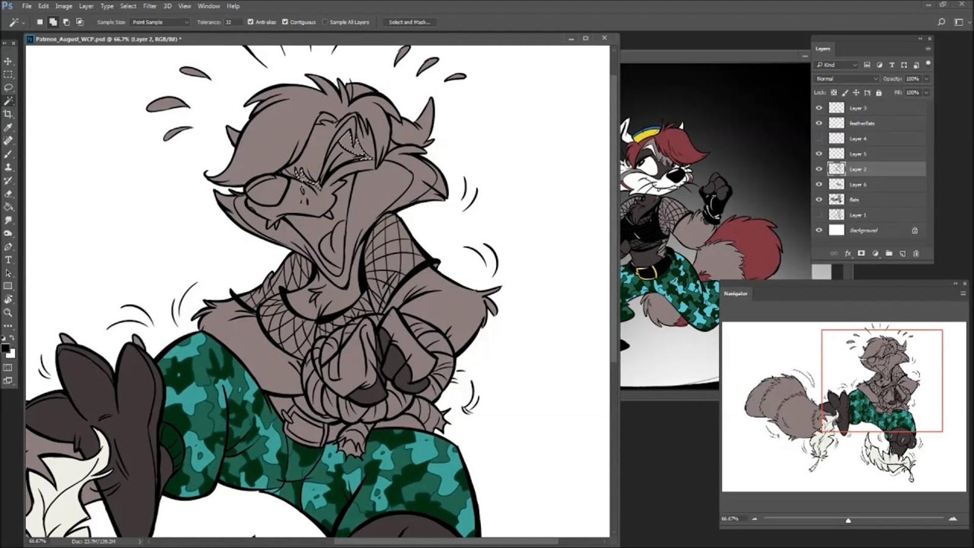Viewport: 974px width, 548px height.
Task: Open the Filter menu
Action: coord(150,6)
